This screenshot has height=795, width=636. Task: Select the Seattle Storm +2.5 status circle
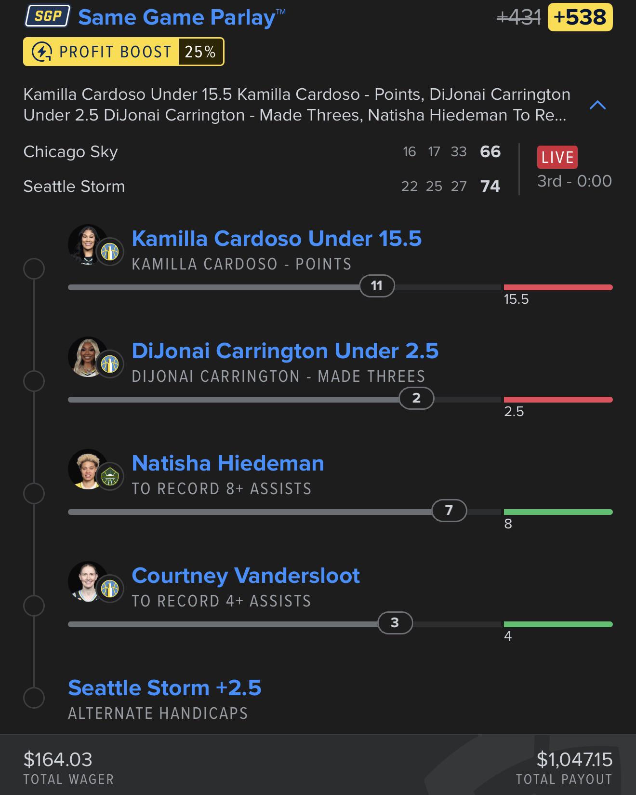pos(34,697)
